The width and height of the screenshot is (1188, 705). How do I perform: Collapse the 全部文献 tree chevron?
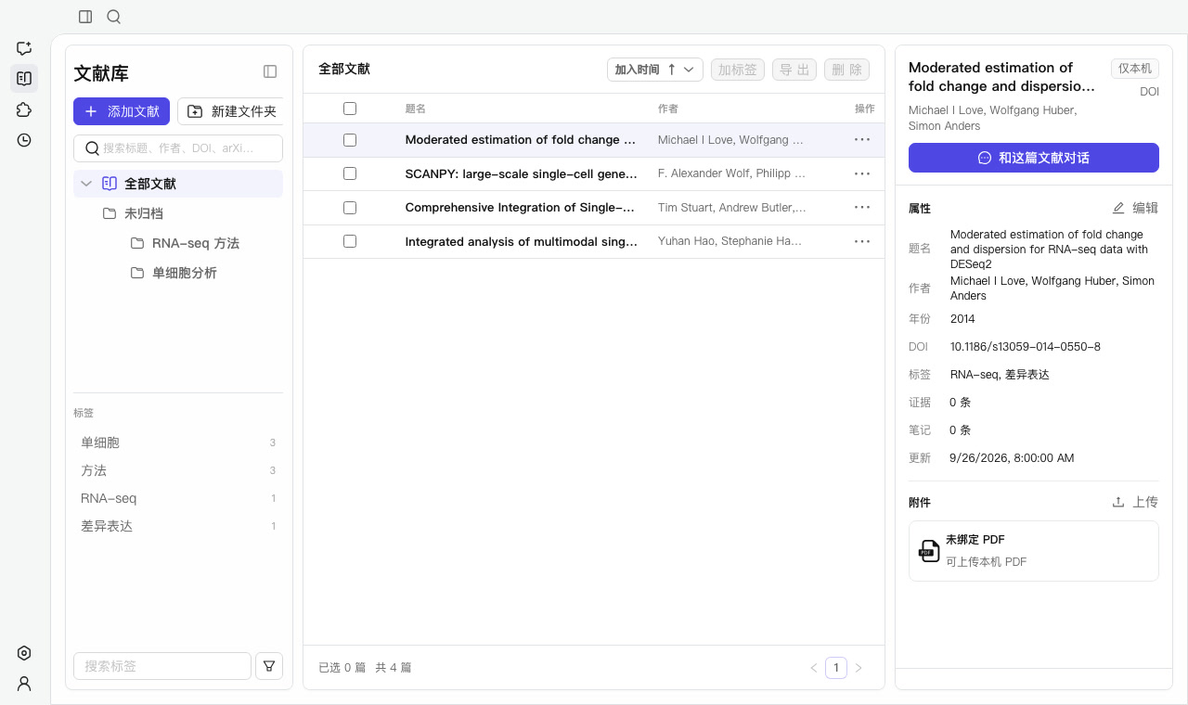tap(86, 184)
